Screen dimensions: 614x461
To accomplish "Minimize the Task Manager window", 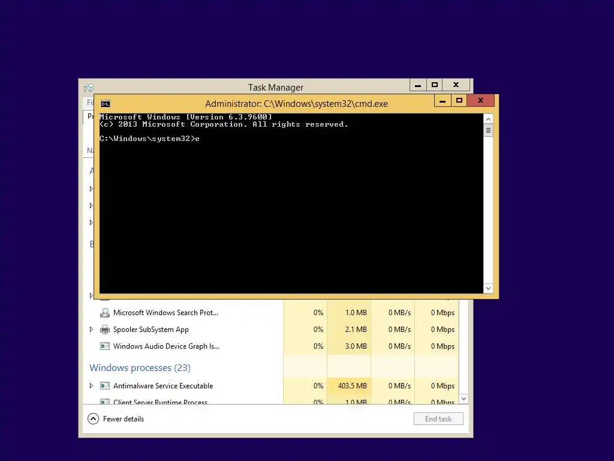I will click(418, 85).
